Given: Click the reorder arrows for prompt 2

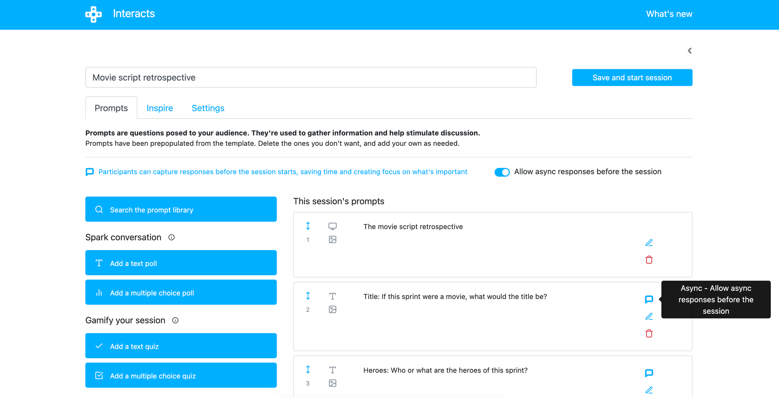Looking at the screenshot, I should coord(308,296).
